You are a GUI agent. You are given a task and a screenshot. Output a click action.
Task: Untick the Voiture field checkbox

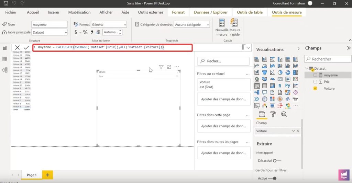315,88
